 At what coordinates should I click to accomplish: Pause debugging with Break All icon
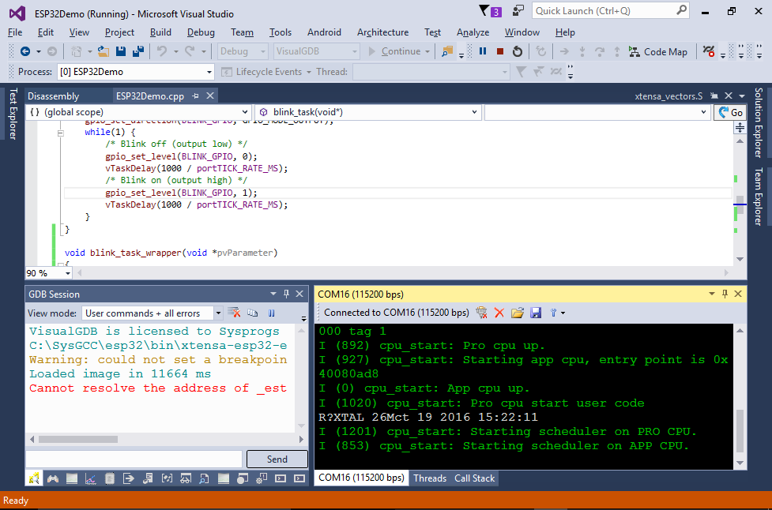483,51
